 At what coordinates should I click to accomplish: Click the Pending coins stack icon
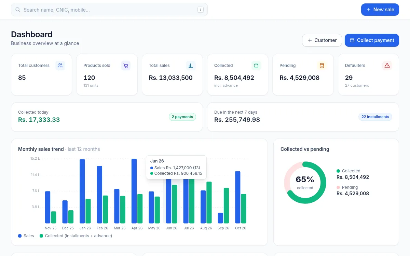[x=322, y=66]
